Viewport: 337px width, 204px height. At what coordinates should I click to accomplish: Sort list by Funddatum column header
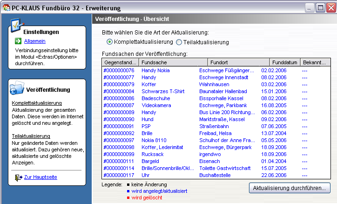pos(285,62)
